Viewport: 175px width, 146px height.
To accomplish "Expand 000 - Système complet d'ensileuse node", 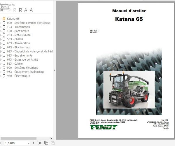I will pyautogui.click(x=1, y=23).
